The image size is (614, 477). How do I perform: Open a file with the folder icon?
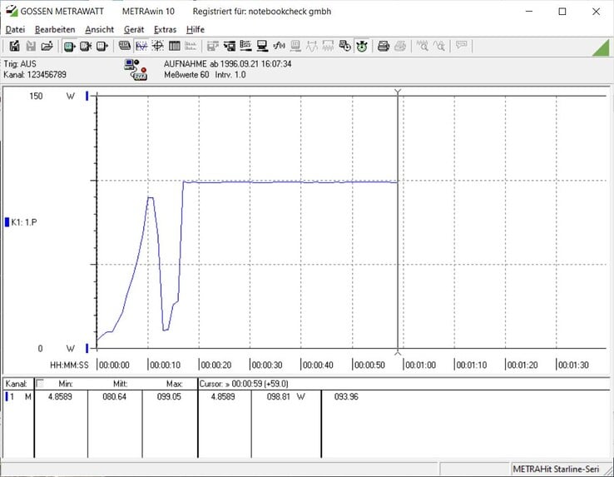pyautogui.click(x=47, y=47)
